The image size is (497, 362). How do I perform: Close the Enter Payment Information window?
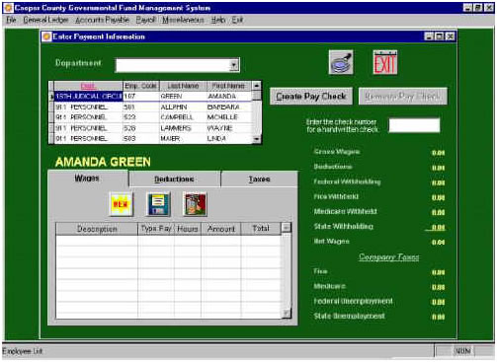[x=451, y=36]
